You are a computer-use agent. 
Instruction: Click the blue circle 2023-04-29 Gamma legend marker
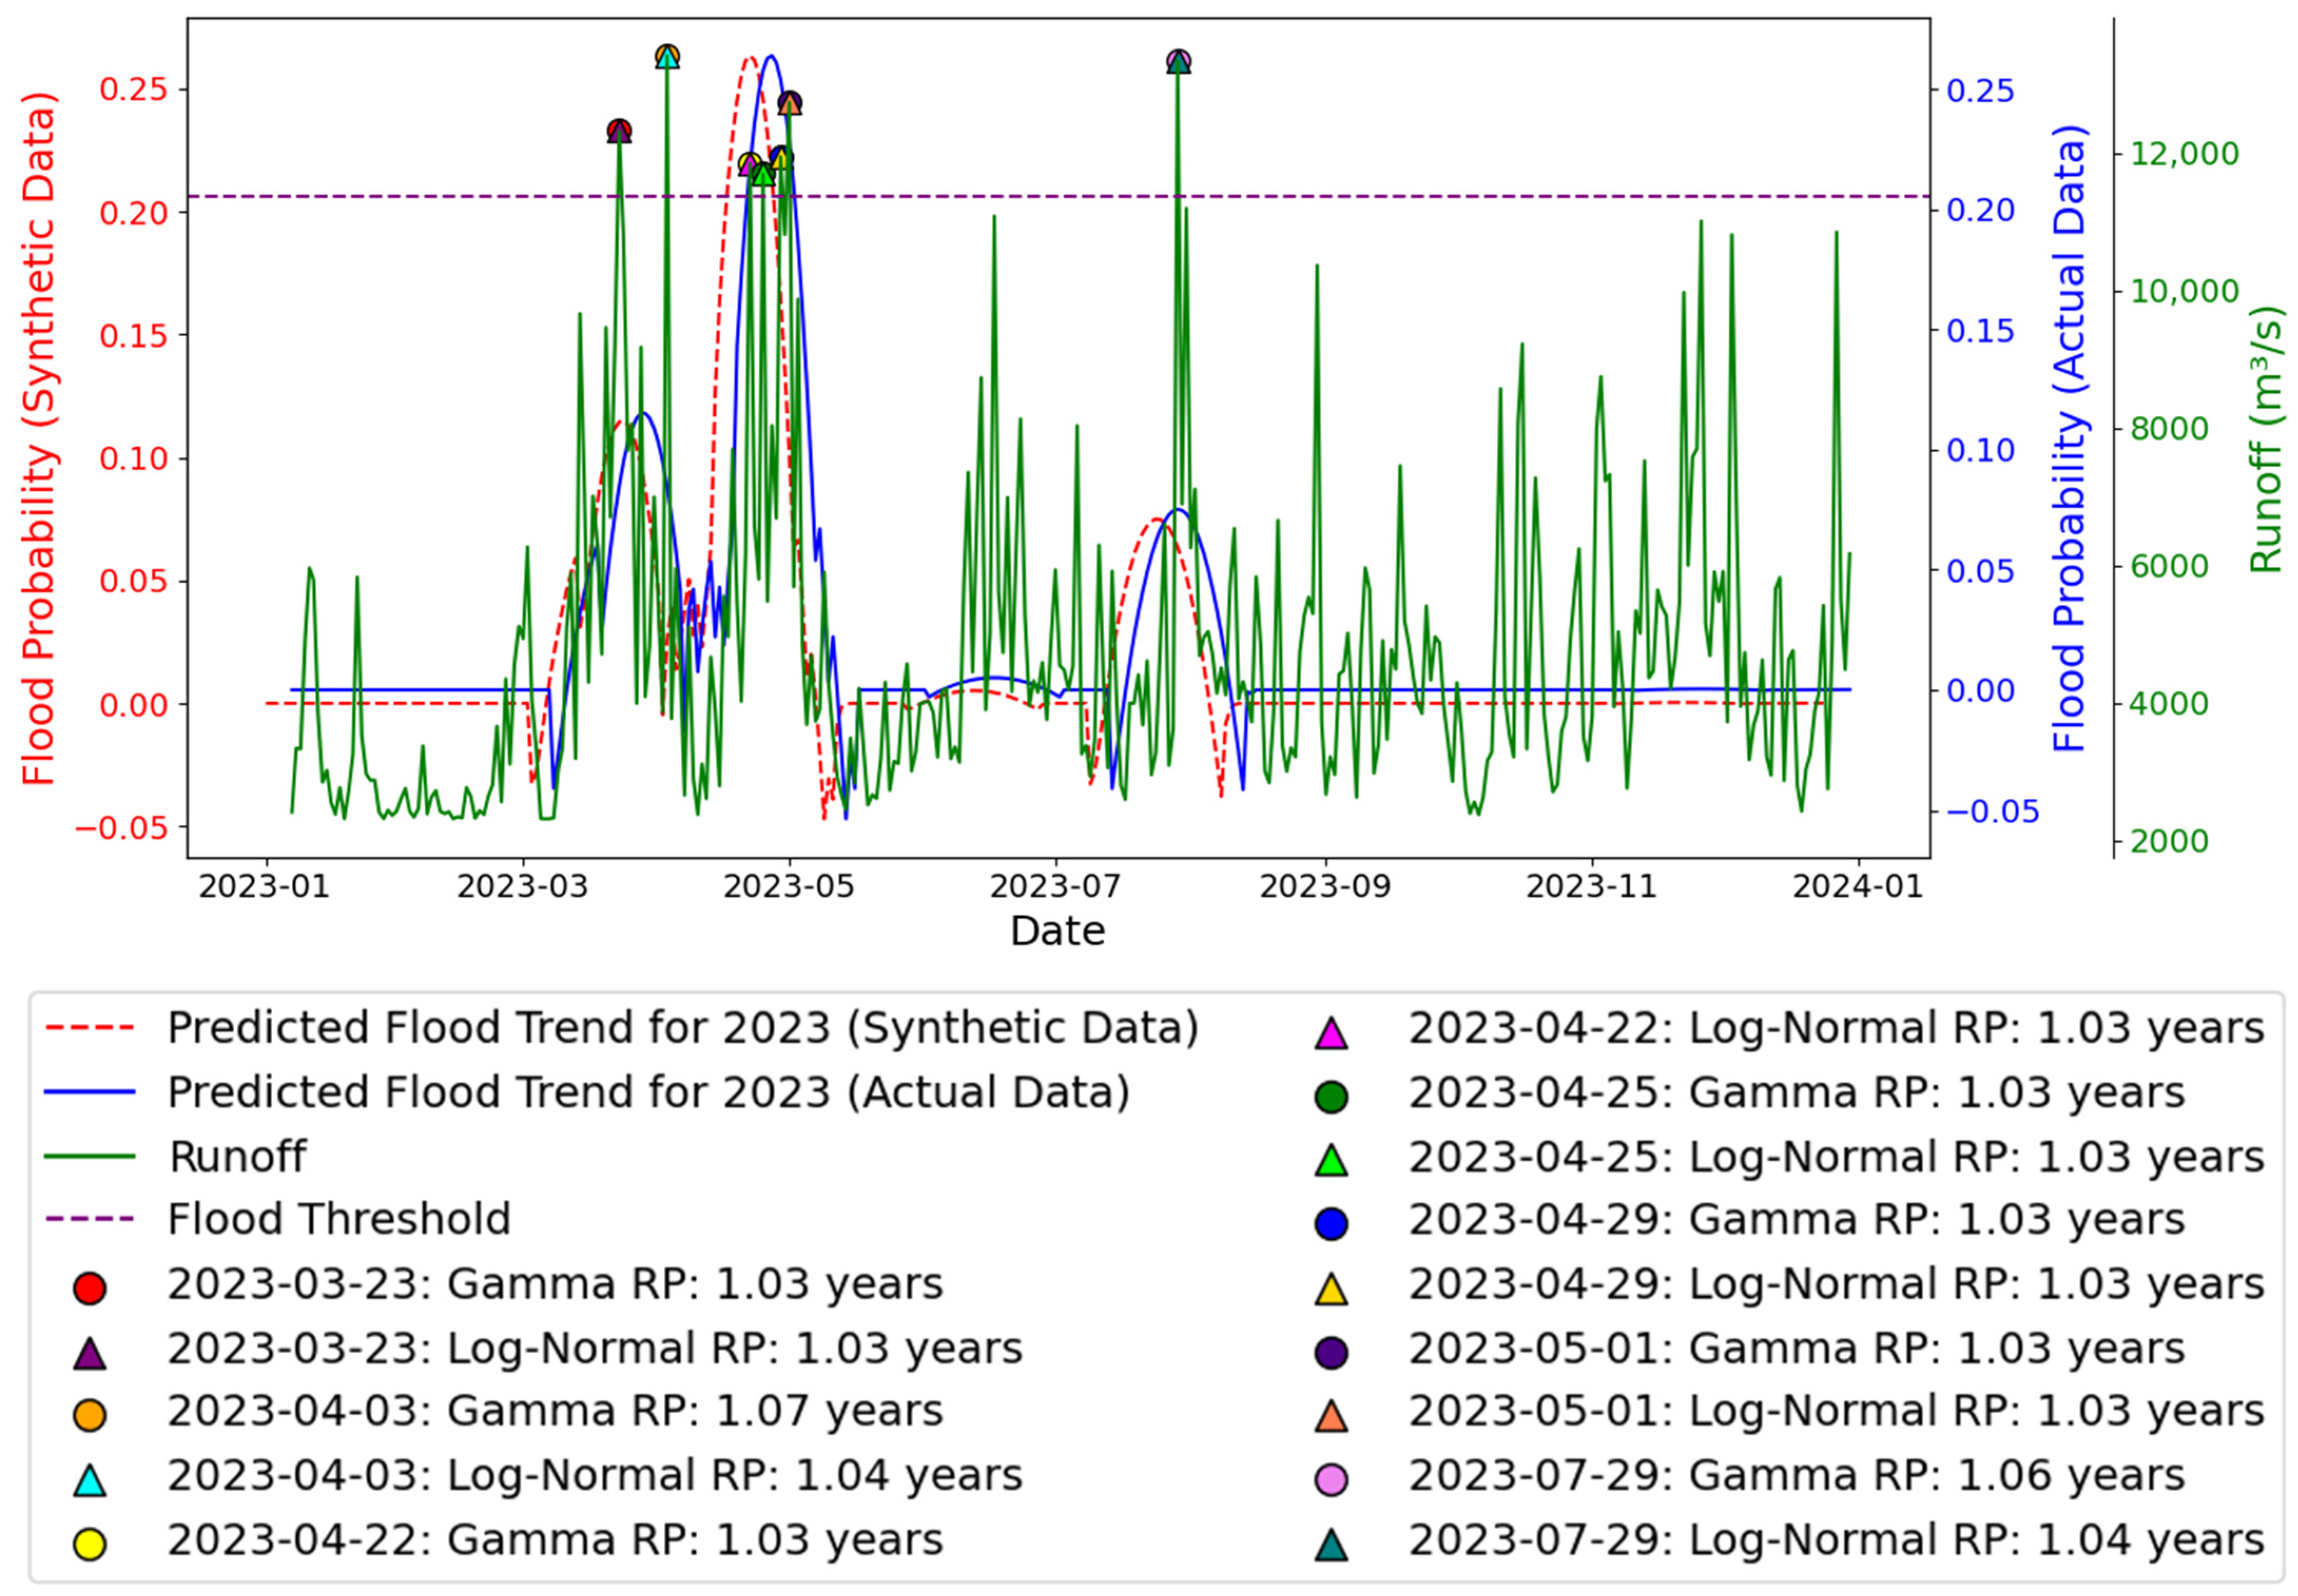tap(1331, 1223)
